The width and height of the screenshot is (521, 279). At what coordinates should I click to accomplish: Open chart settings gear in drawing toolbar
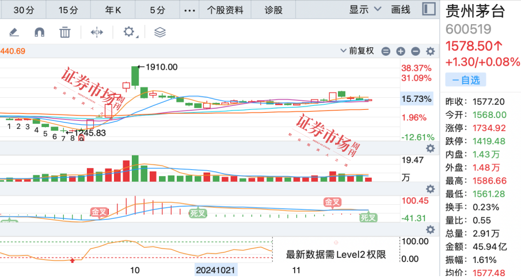[130, 32]
